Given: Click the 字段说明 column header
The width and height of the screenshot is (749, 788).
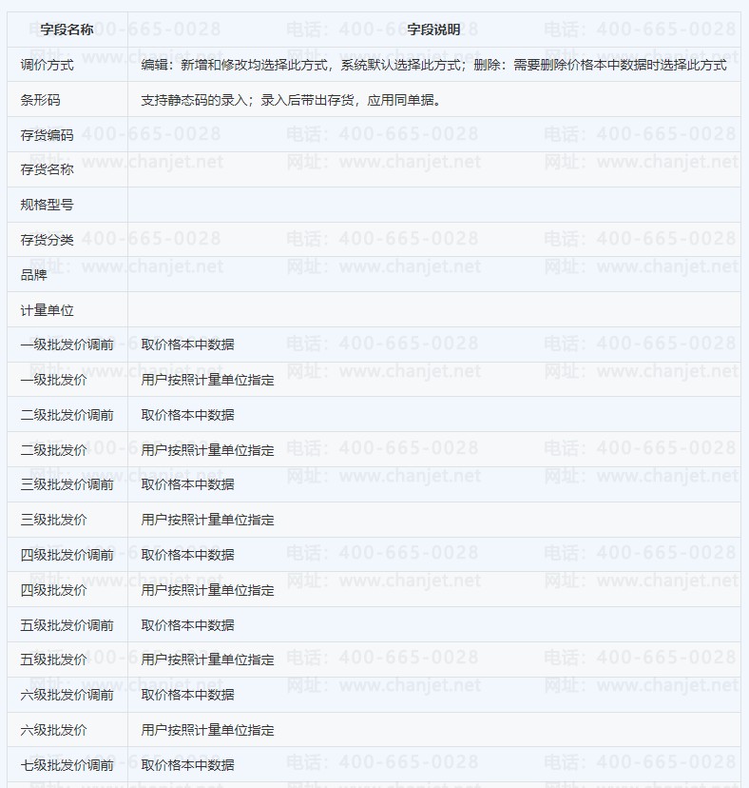Looking at the screenshot, I should pos(433,30).
